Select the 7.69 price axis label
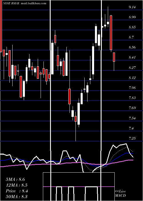 pyautogui.click(x=132, y=108)
